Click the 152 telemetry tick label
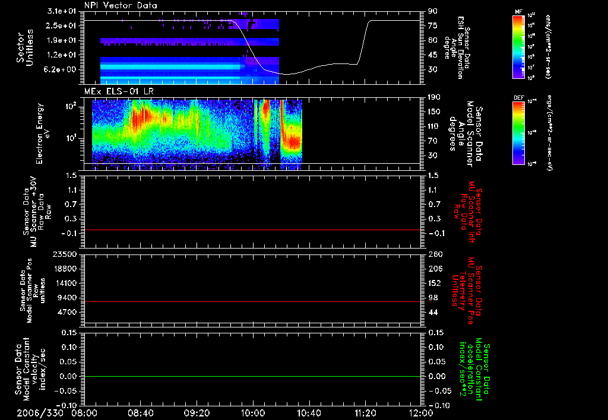The image size is (608, 420). pyautogui.click(x=435, y=283)
